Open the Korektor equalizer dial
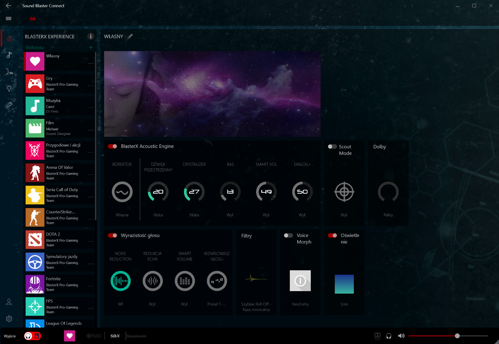The height and width of the screenshot is (344, 499). coord(122,192)
